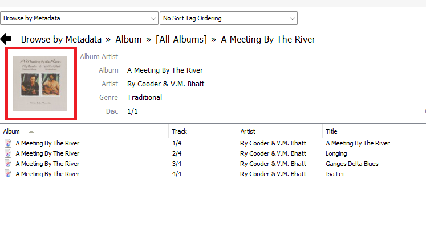
Task: Open the No Sort Tag Ordering dropdown
Action: click(229, 18)
